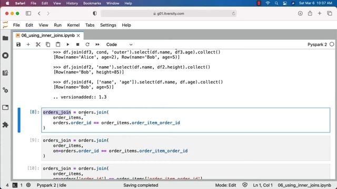Screen dimensions: 337x189
Task: Select the 06_using_inner_joins.ipynb tab
Action: [x=48, y=35]
